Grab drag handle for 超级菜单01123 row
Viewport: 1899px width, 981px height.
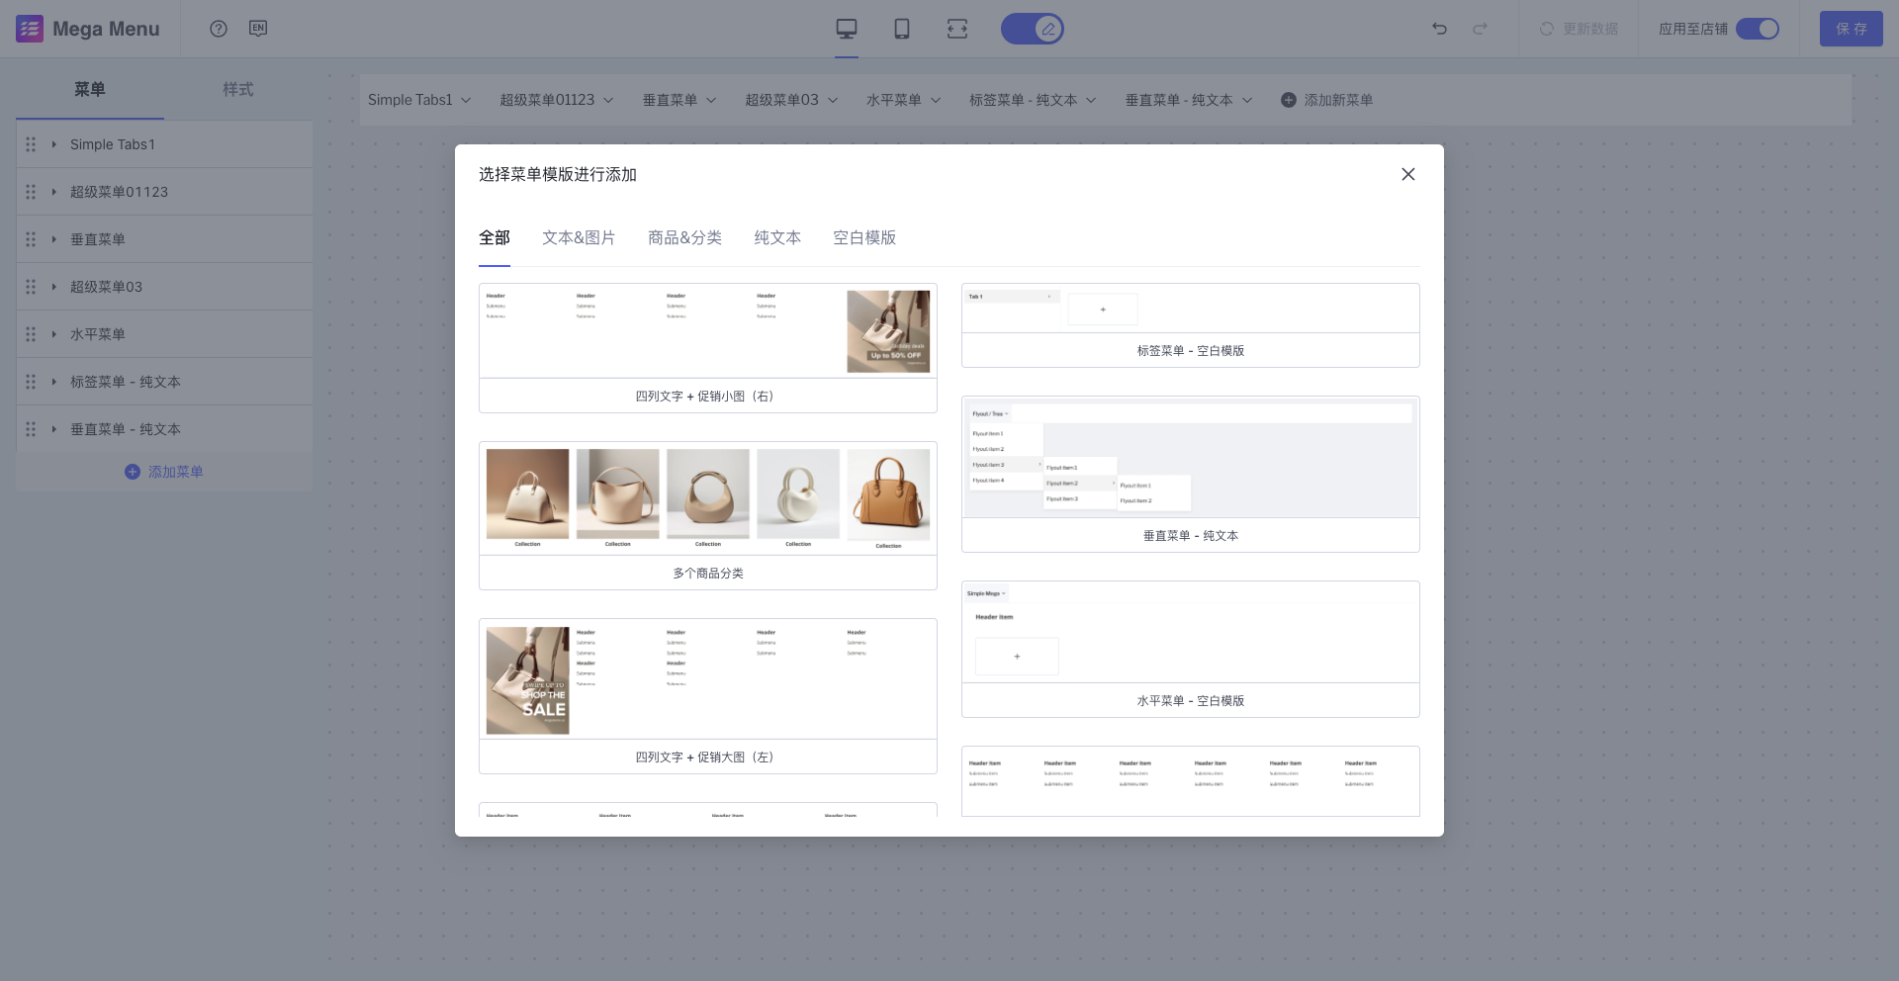click(x=31, y=192)
